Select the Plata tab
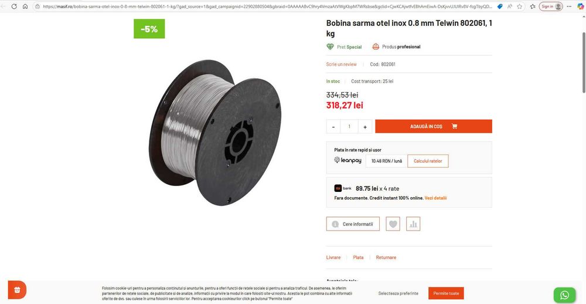 click(358, 258)
